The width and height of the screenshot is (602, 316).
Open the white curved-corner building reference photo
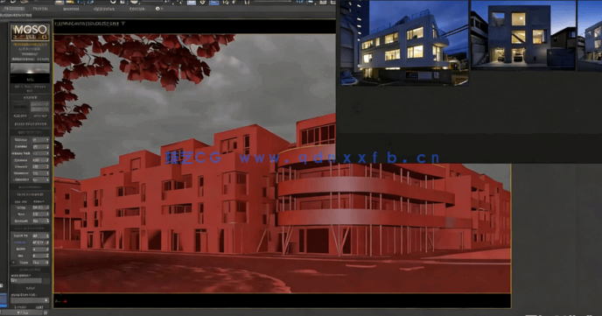pos(404,43)
